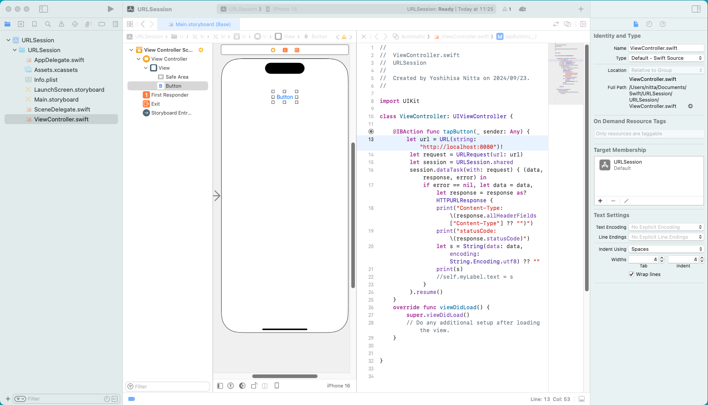
Task: Click the Button on the storyboard canvas
Action: tap(285, 97)
